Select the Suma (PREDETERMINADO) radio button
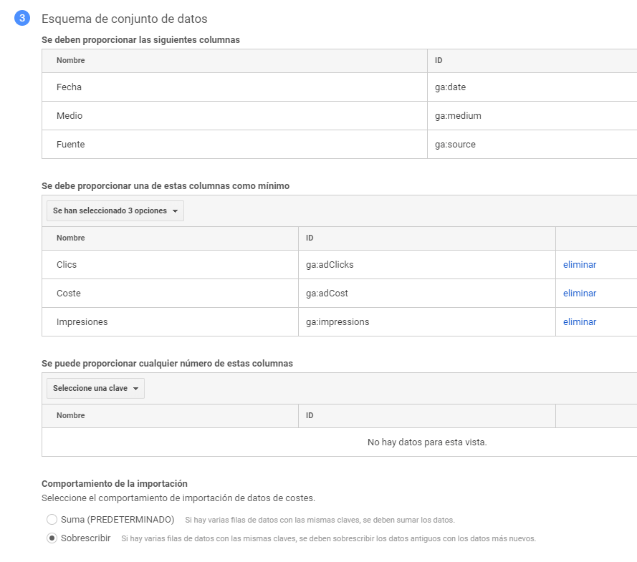The image size is (637, 562). pos(52,519)
